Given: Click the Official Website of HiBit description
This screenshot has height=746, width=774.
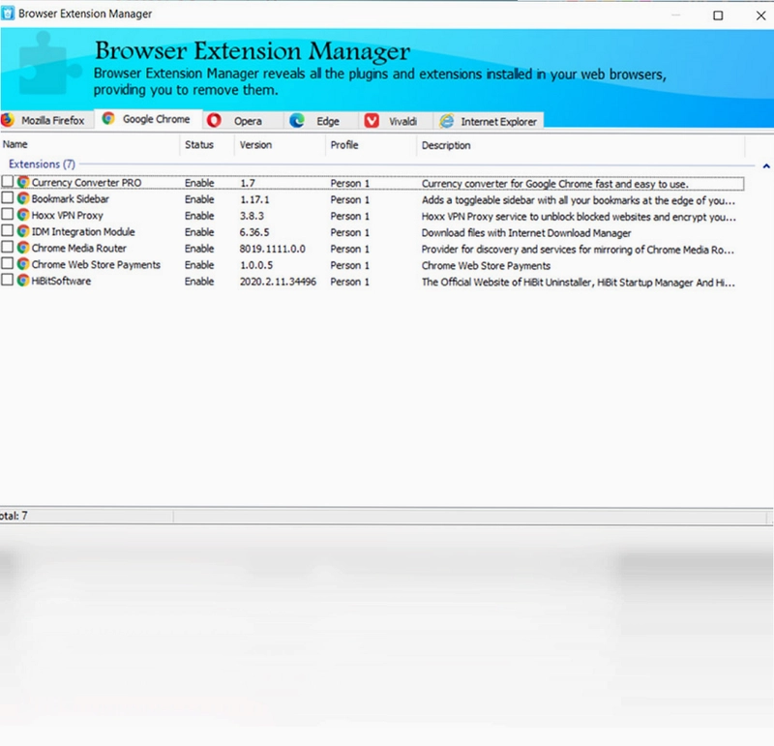Looking at the screenshot, I should pos(578,283).
